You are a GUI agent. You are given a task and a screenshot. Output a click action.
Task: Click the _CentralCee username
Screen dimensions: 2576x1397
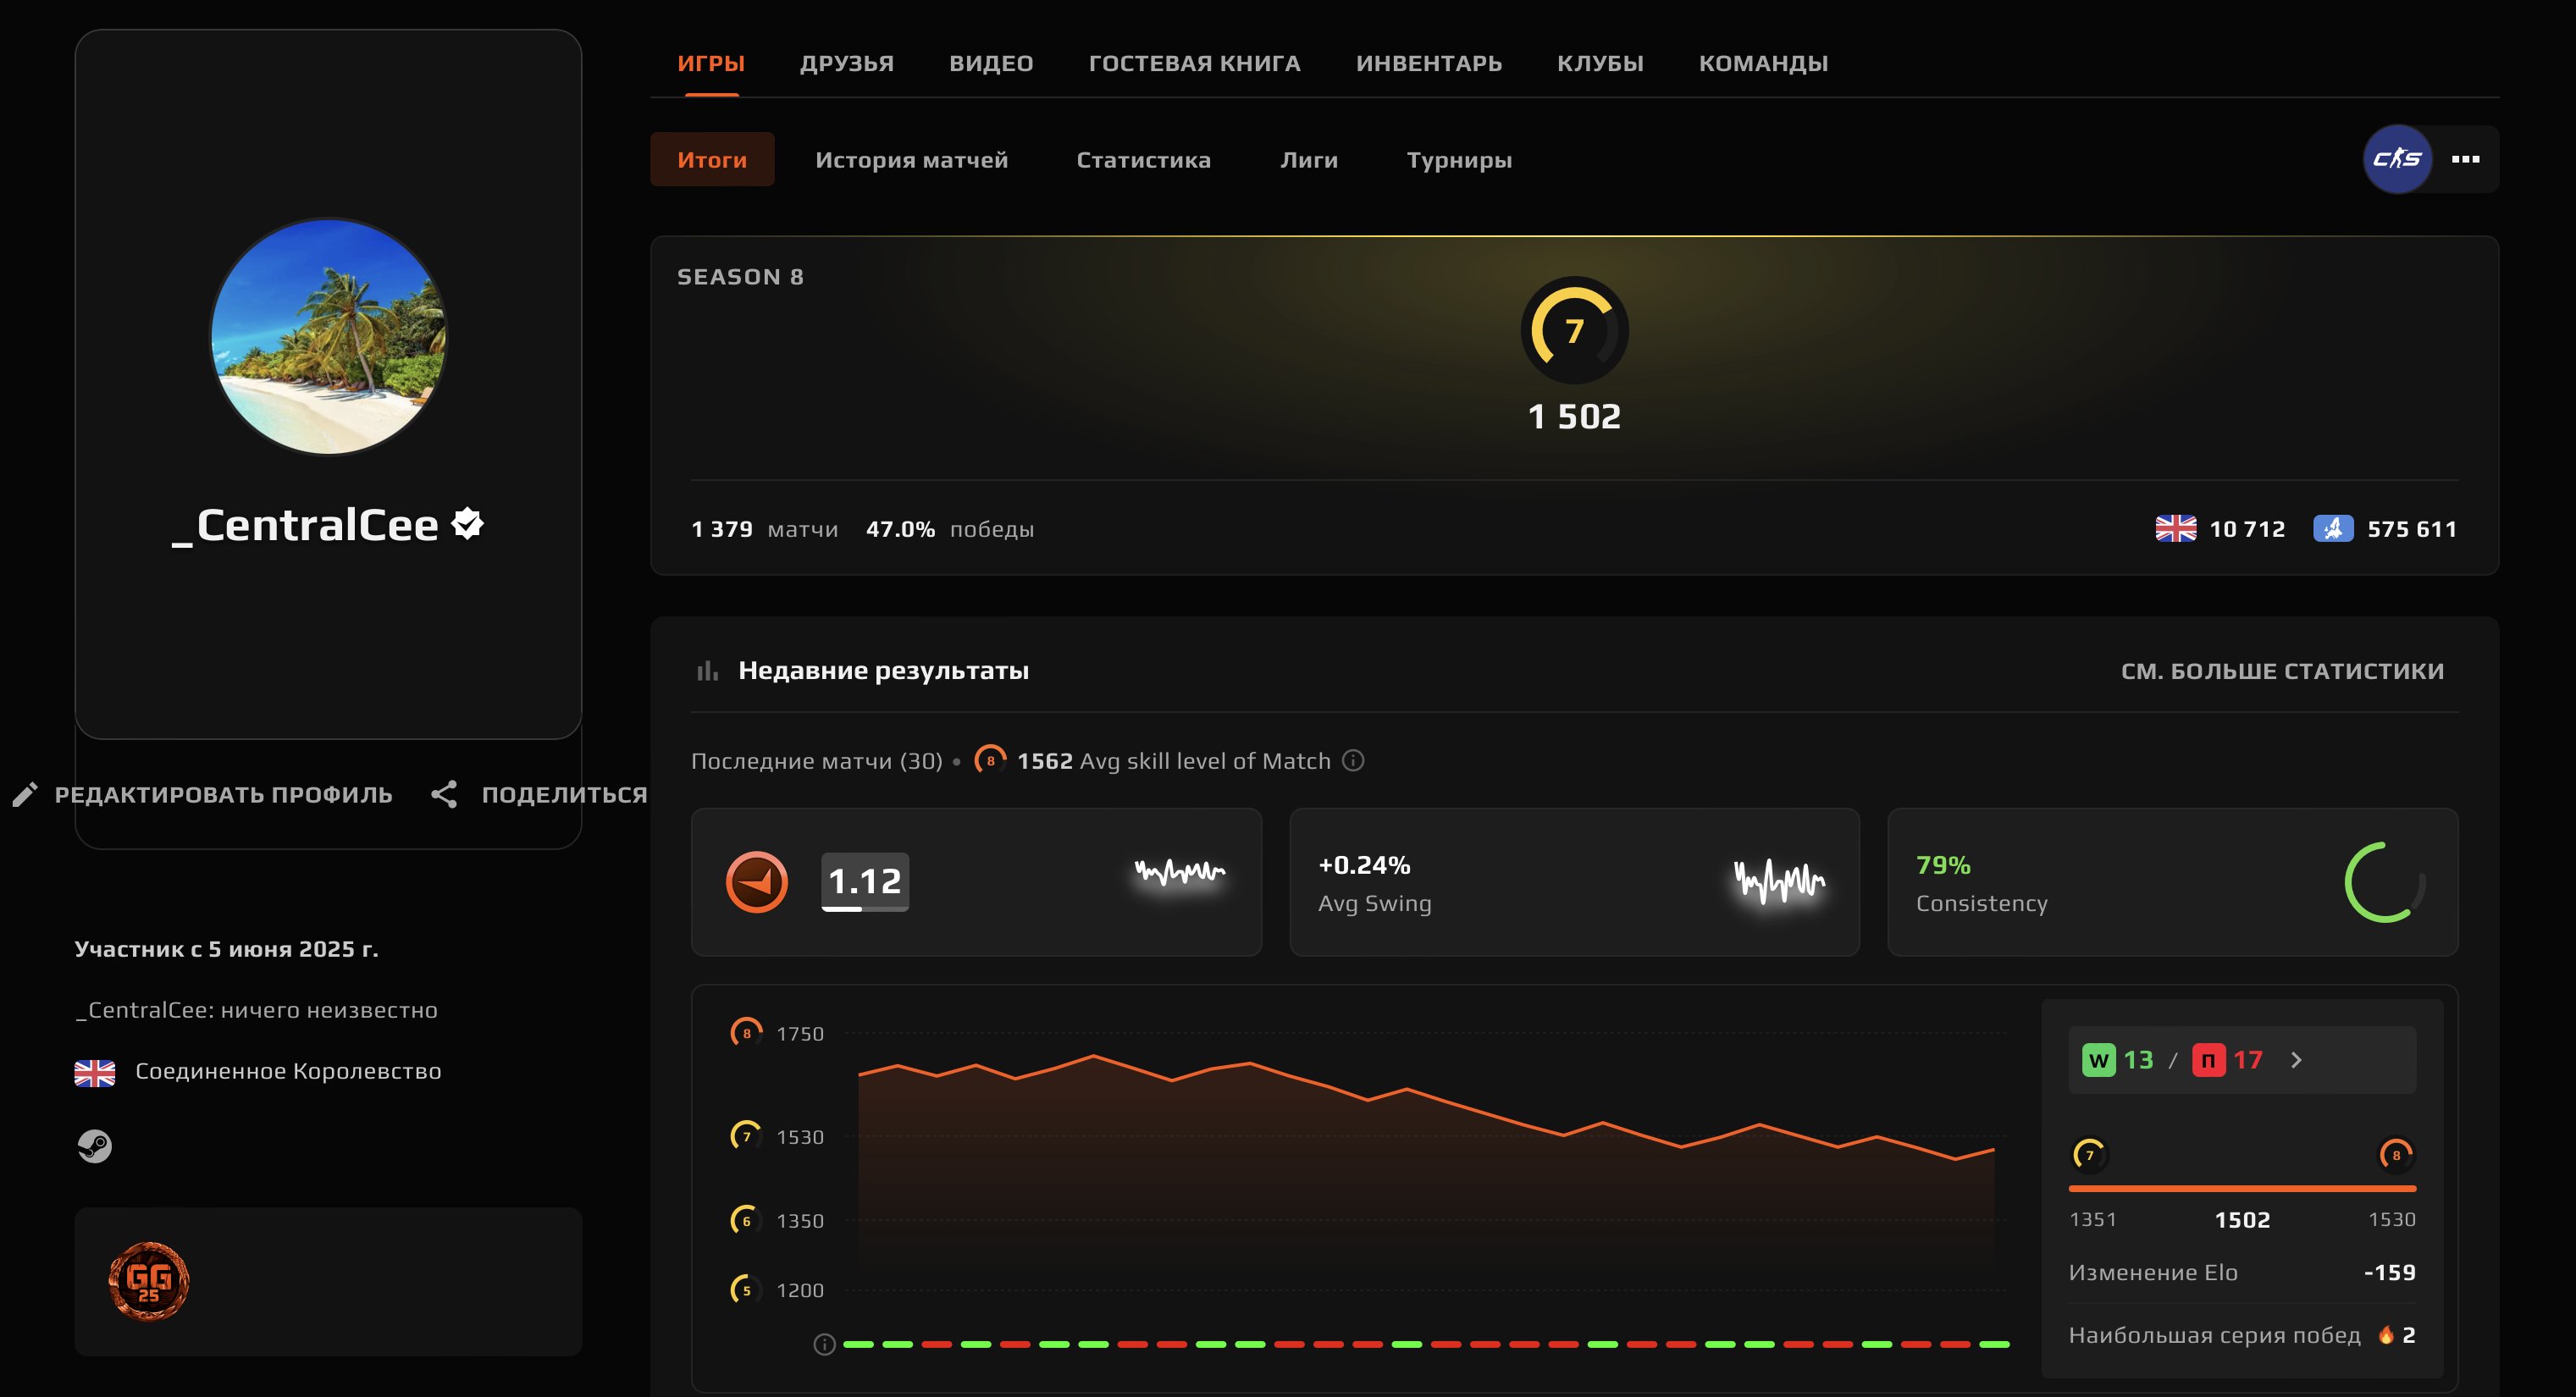[306, 525]
